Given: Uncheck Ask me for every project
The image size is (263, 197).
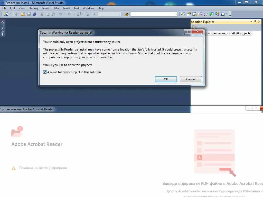Looking at the screenshot, I should [x=45, y=72].
